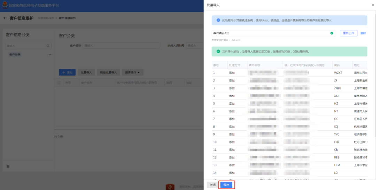Add a category with the plus icon
Screen dimensions: 376x190
click(50, 54)
